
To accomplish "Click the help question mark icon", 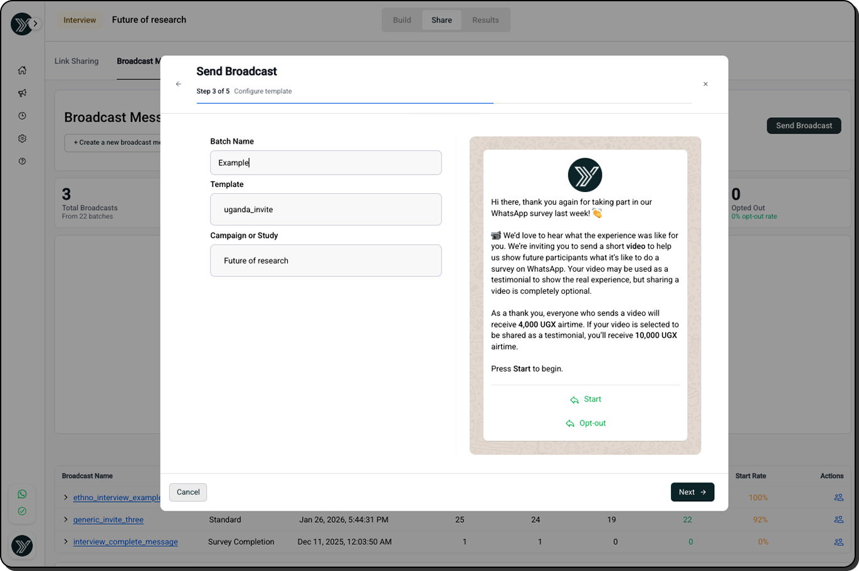I will pos(22,161).
